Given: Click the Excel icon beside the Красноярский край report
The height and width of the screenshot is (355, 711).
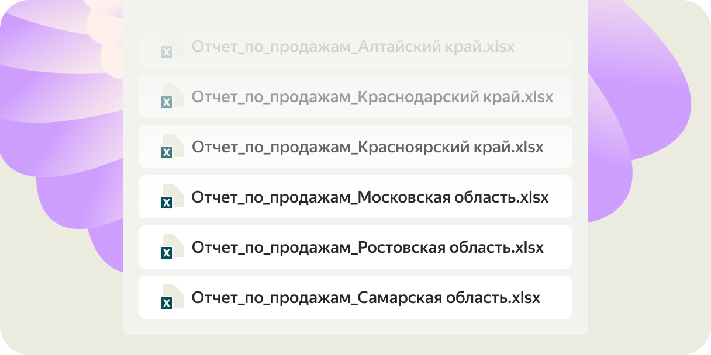Looking at the screenshot, I should [172, 148].
